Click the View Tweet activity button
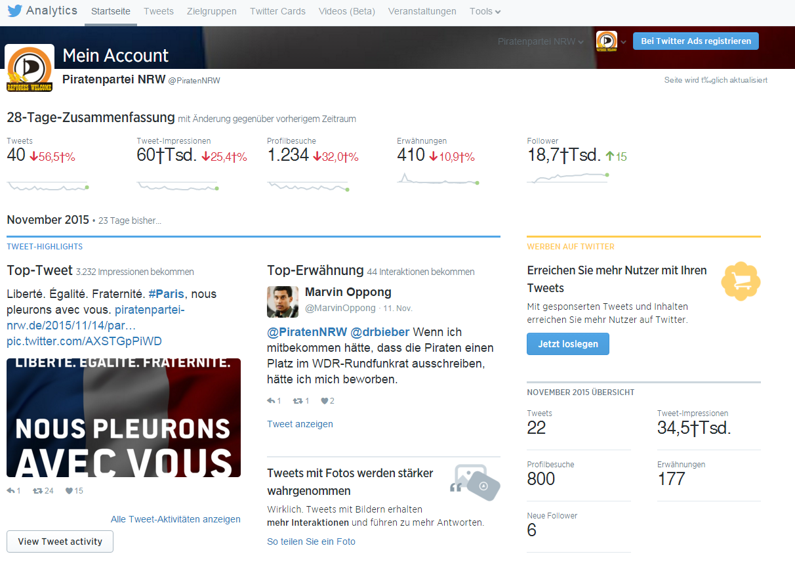 pyautogui.click(x=60, y=541)
